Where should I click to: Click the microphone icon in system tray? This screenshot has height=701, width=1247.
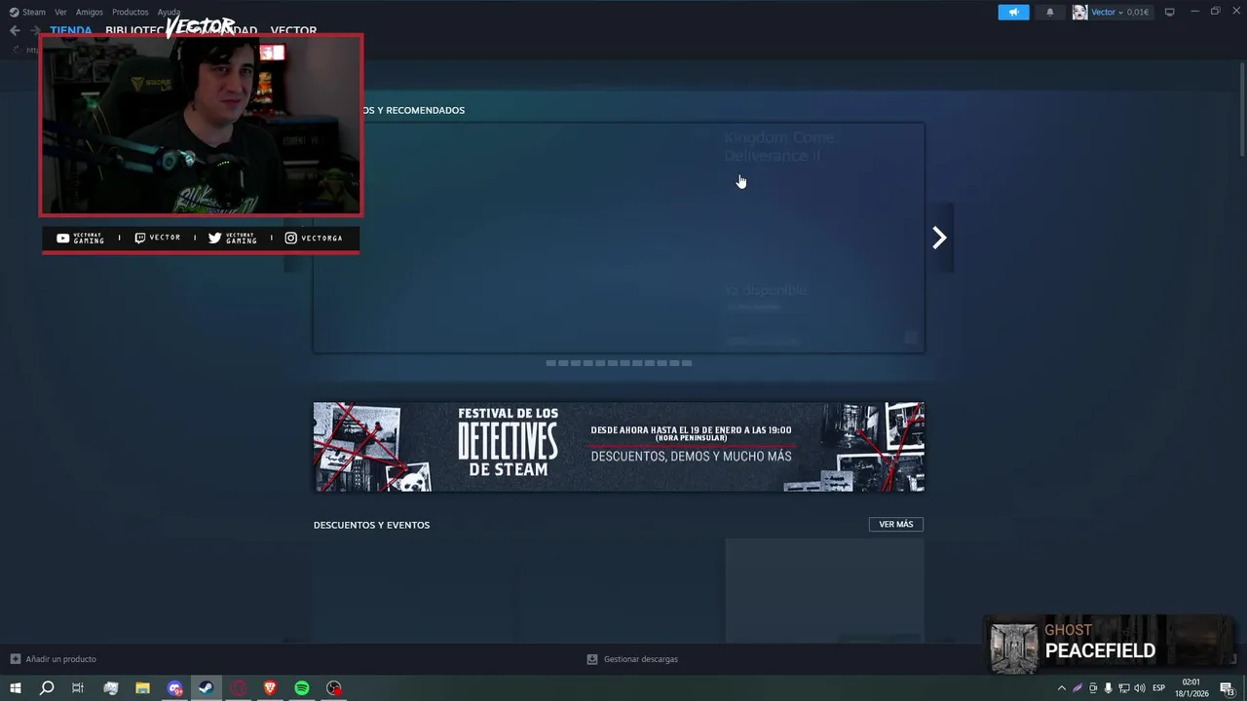click(1108, 688)
